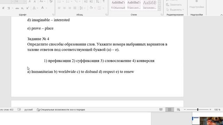This screenshot has width=223, height=125.
Task: Click the word count 432 in status bar
Action: [x=7, y=110]
